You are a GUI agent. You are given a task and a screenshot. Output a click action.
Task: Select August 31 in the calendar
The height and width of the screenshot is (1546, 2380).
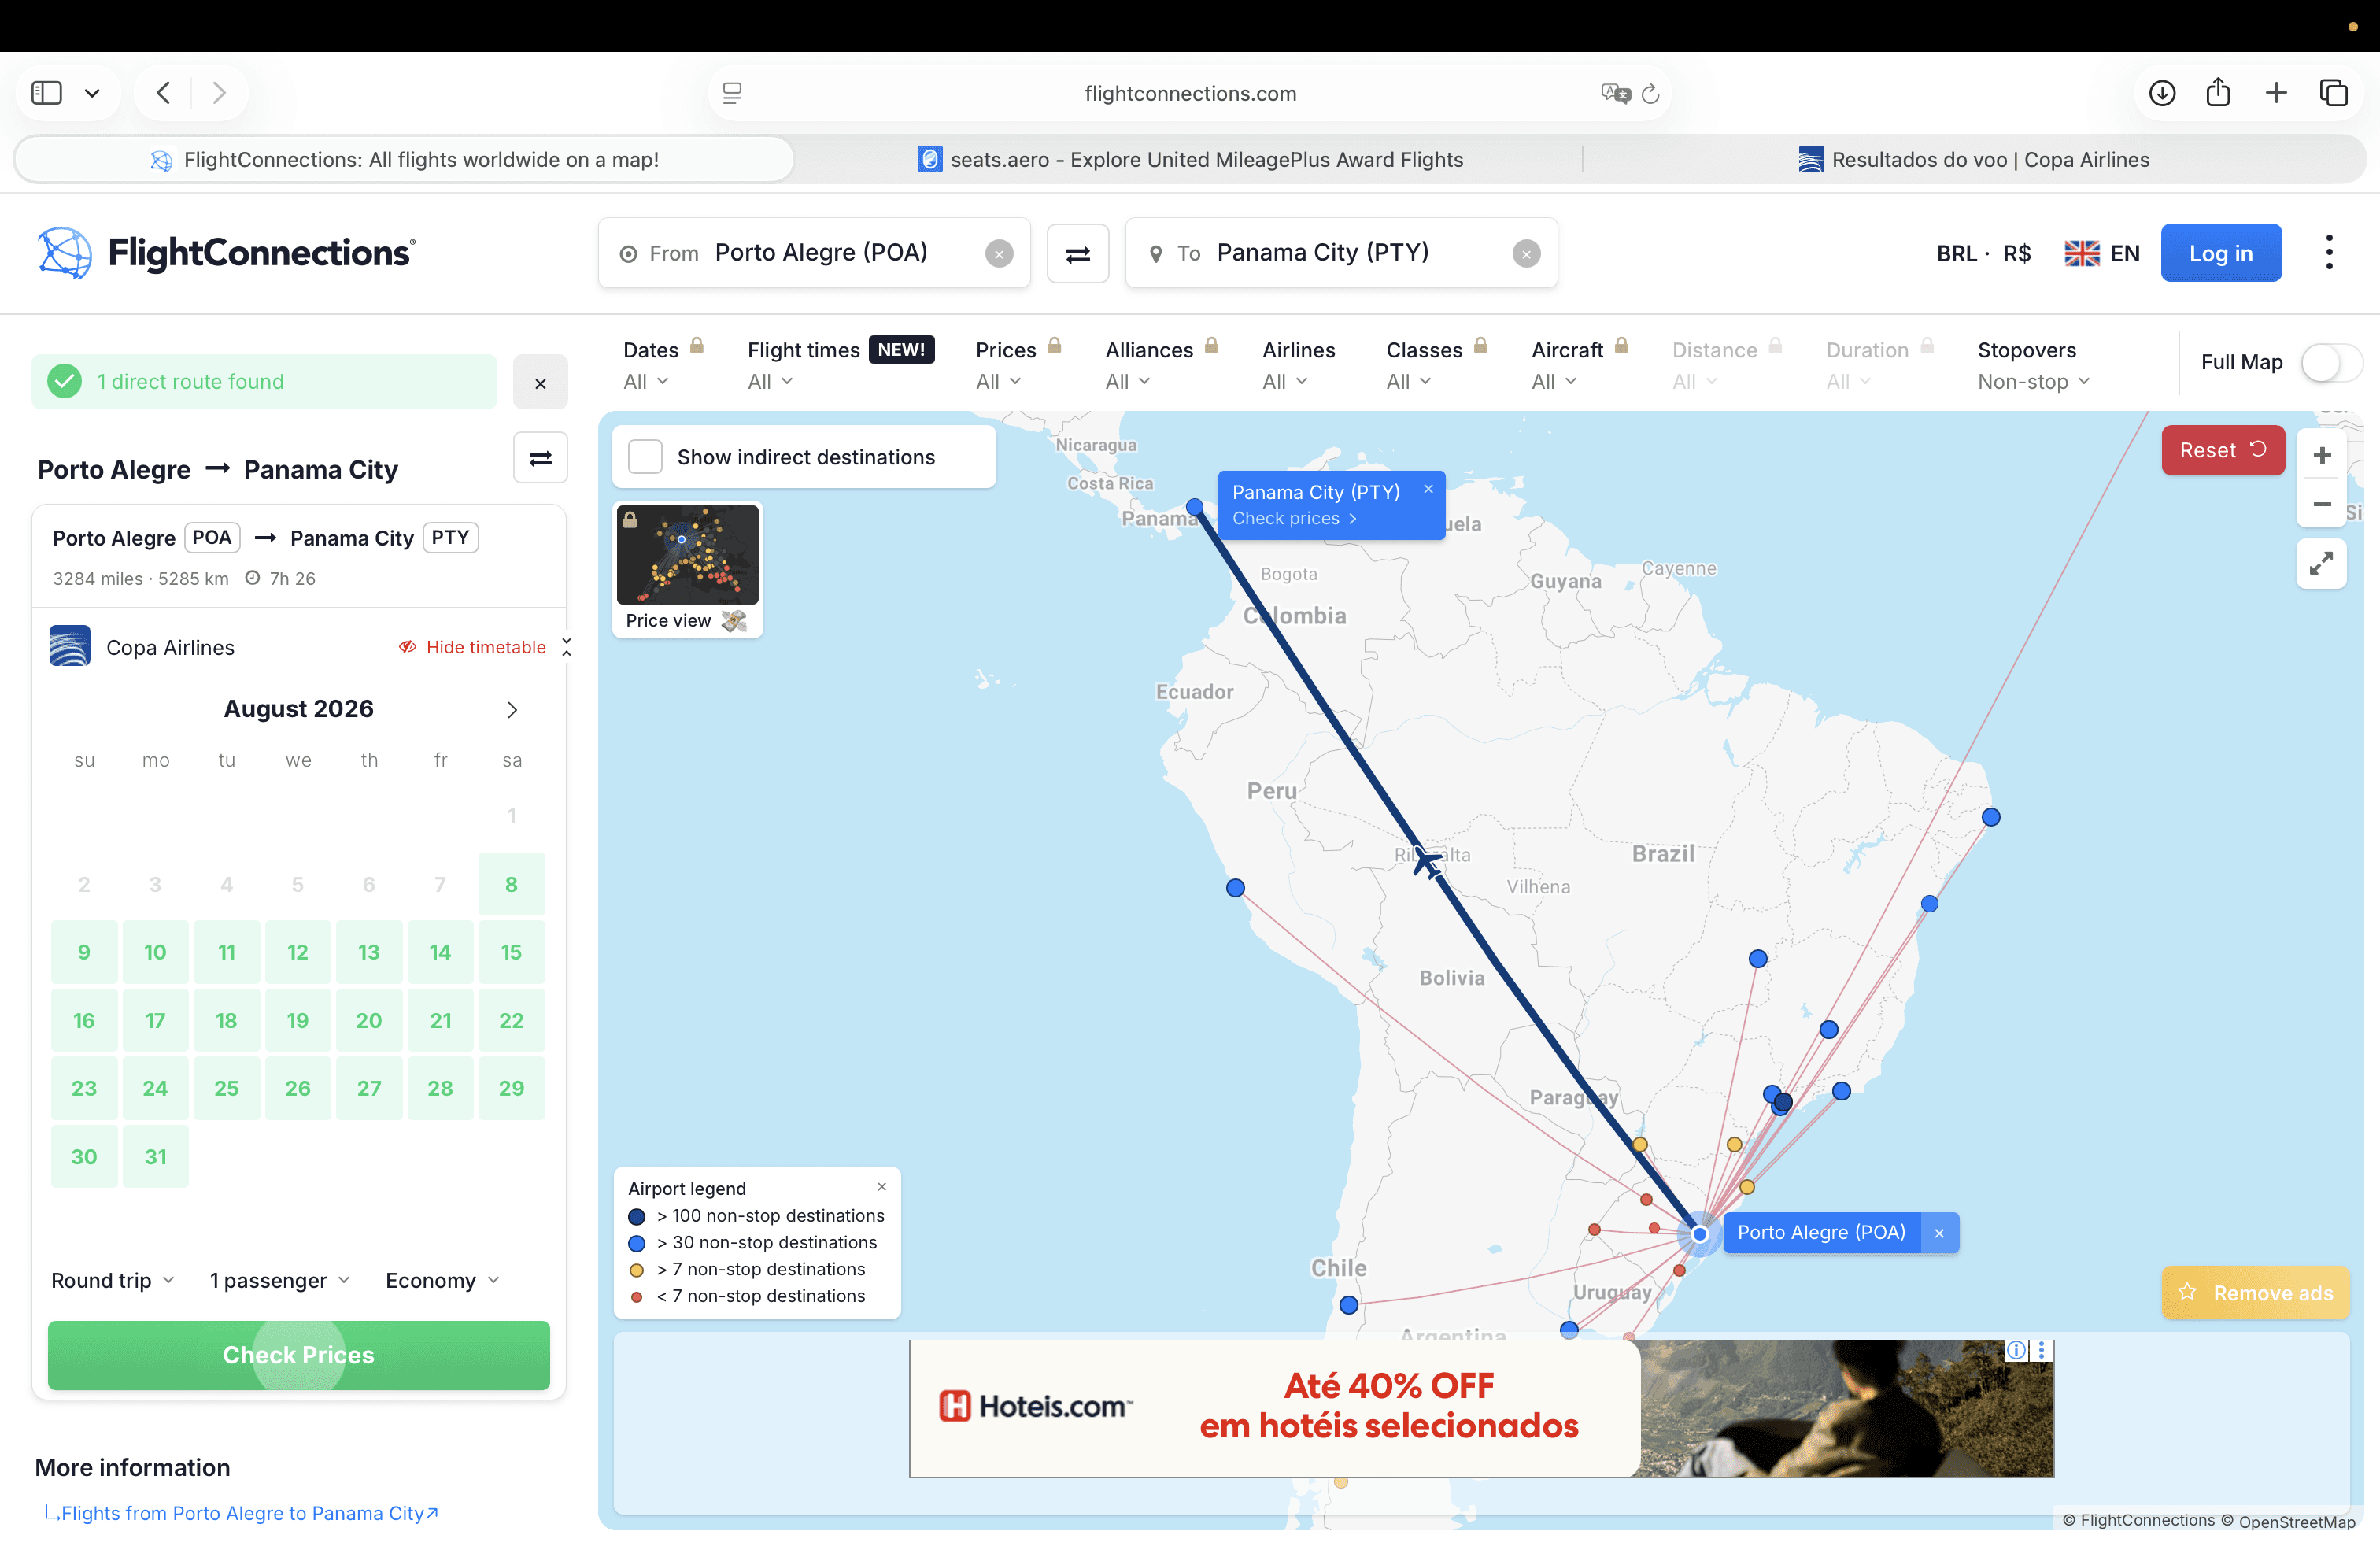[155, 1157]
